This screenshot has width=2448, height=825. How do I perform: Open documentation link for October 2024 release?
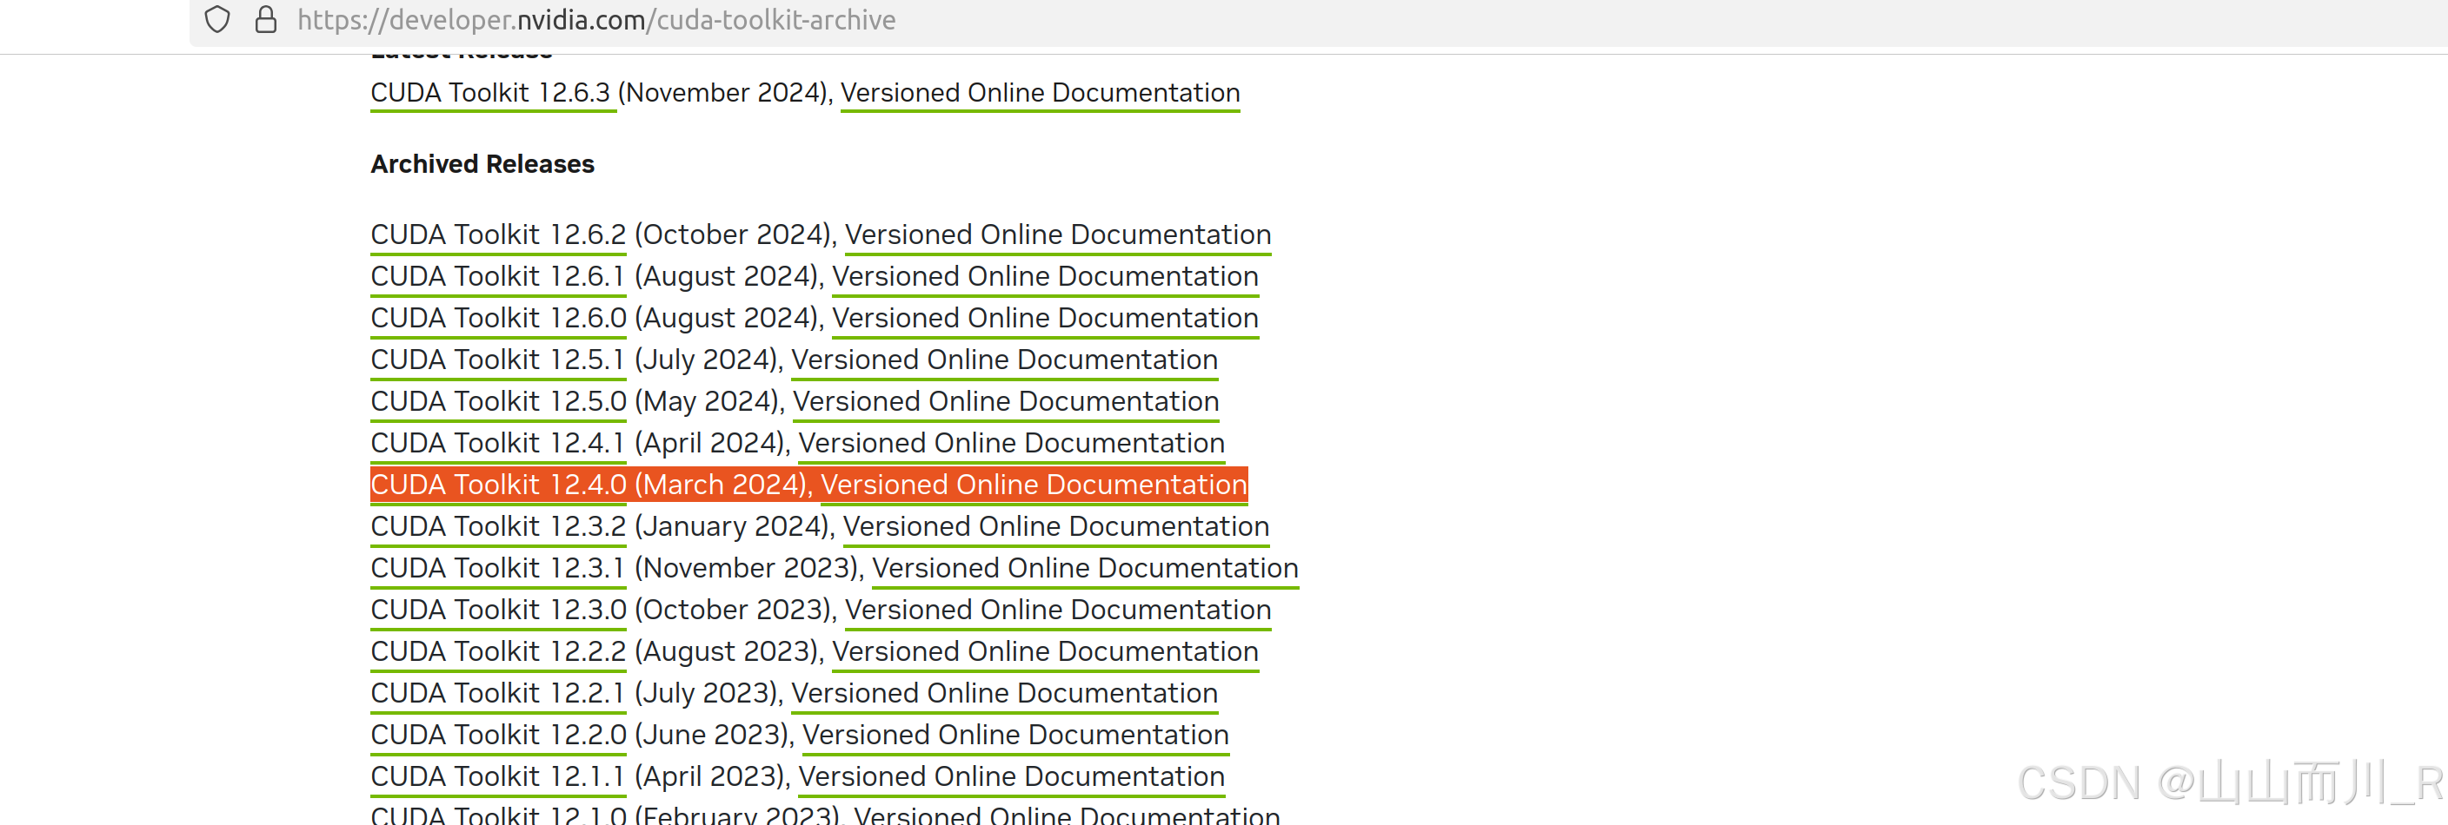[x=1058, y=234]
